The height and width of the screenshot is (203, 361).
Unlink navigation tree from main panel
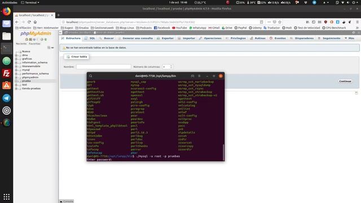tap(52, 47)
